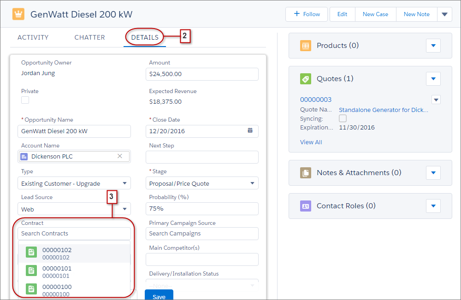The width and height of the screenshot is (461, 300).
Task: Click expiration date 11/30/2016
Action: pos(357,128)
